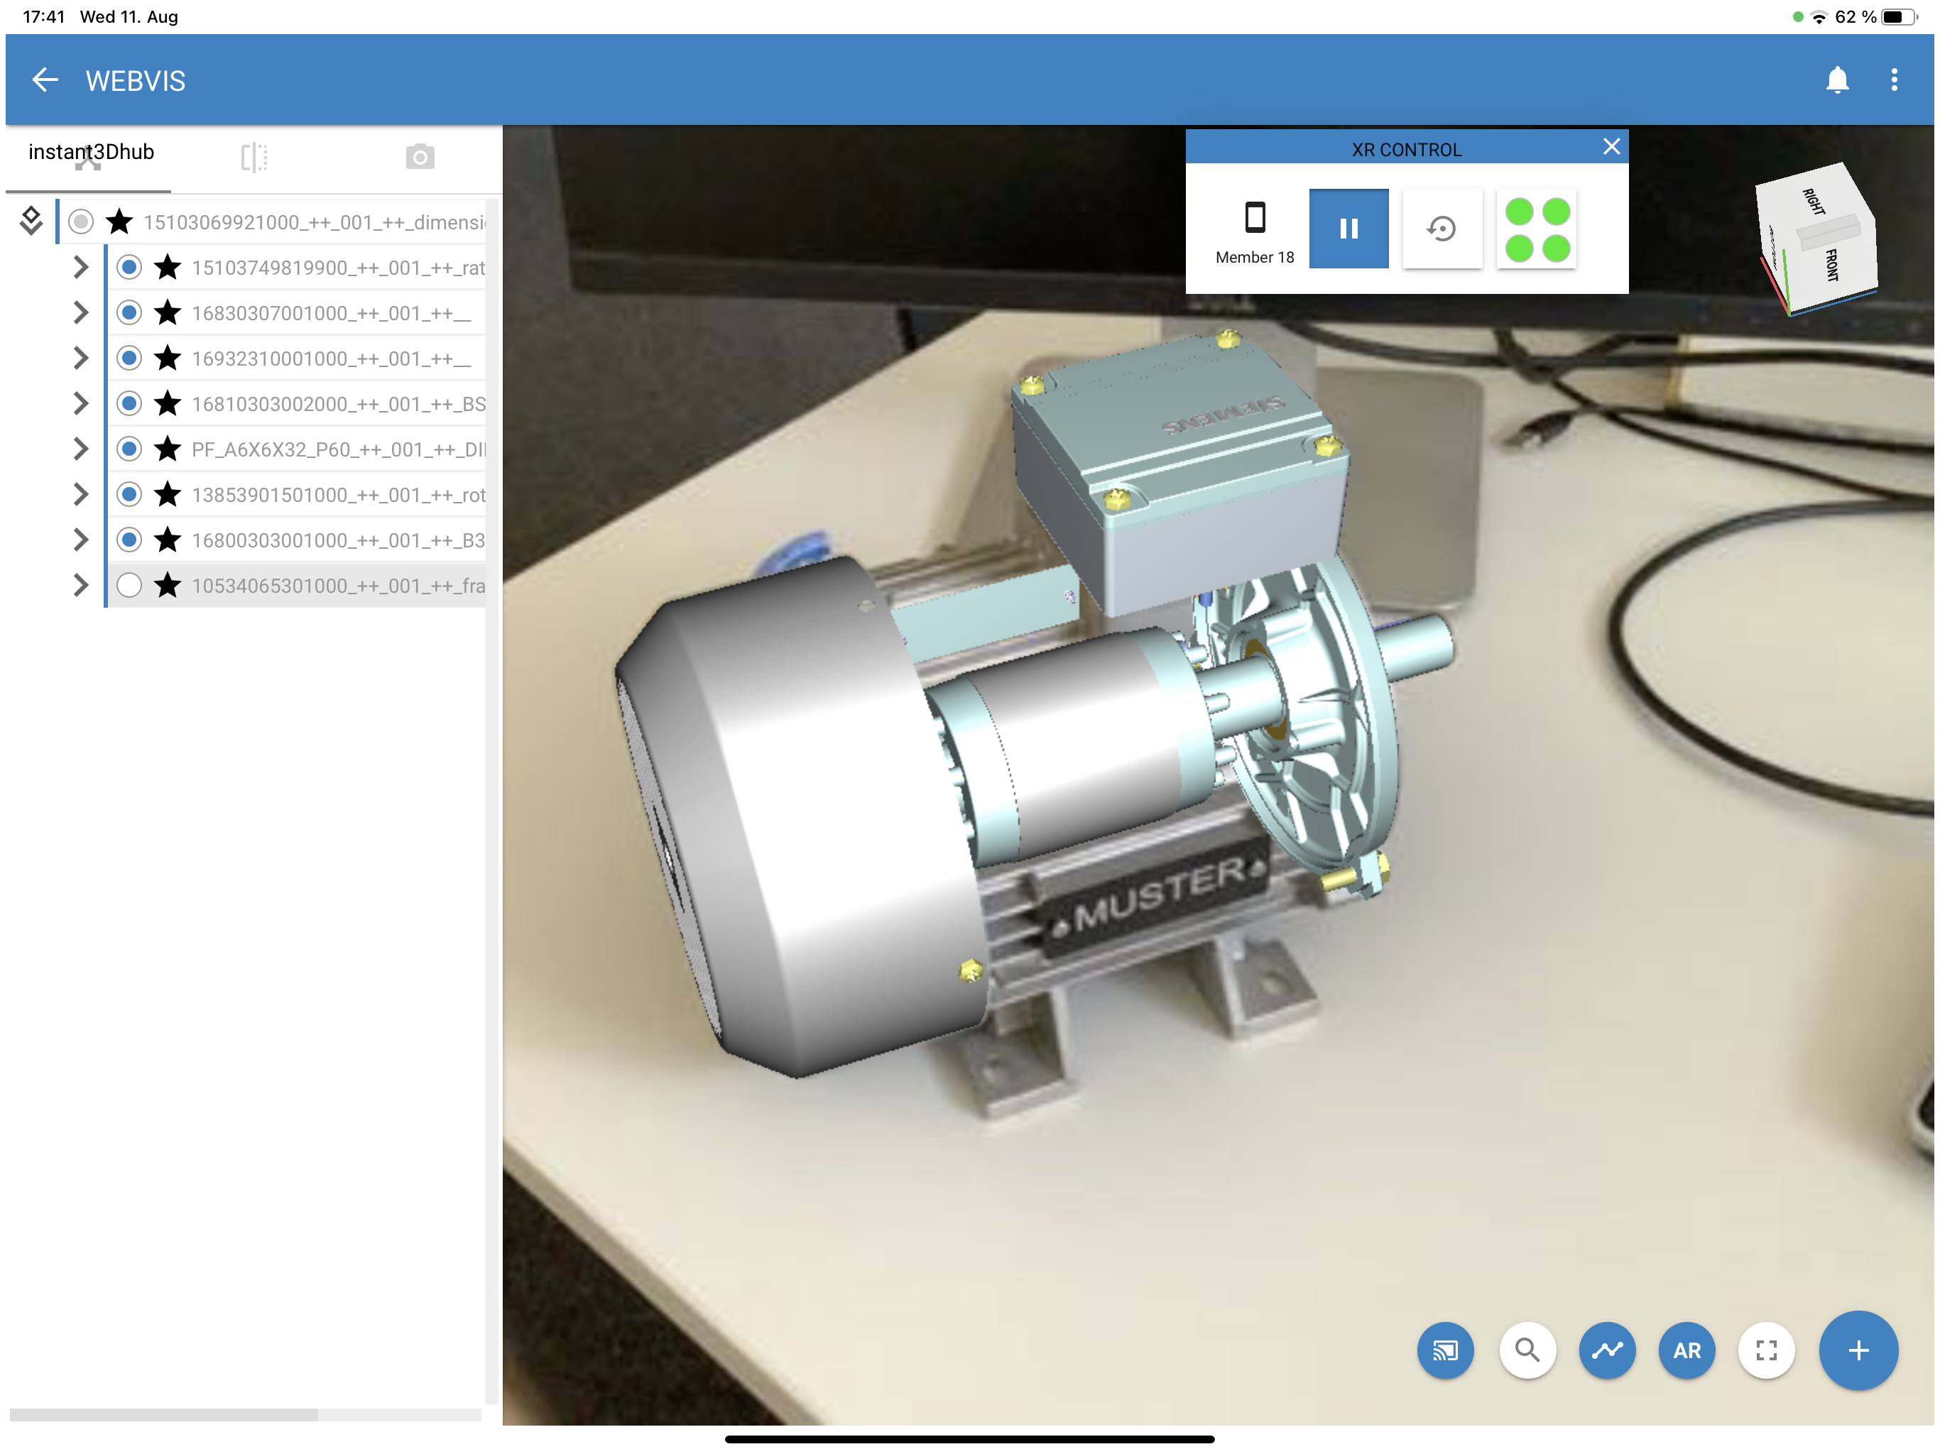Open the magnifier search tool
The height and width of the screenshot is (1454, 1940).
pyautogui.click(x=1527, y=1350)
